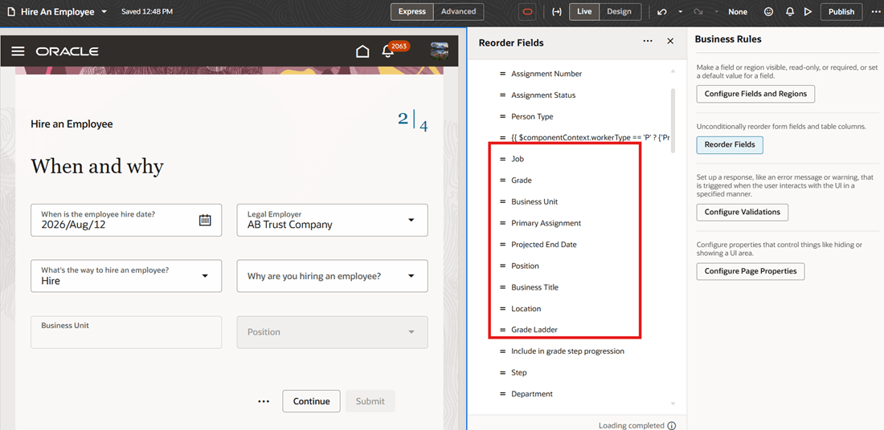Open Configure Page Properties
This screenshot has height=430, width=884.
(x=751, y=271)
